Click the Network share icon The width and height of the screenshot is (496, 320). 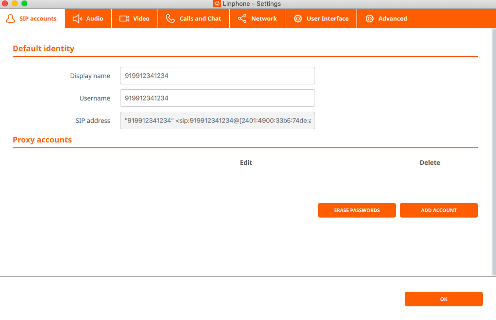(x=242, y=19)
